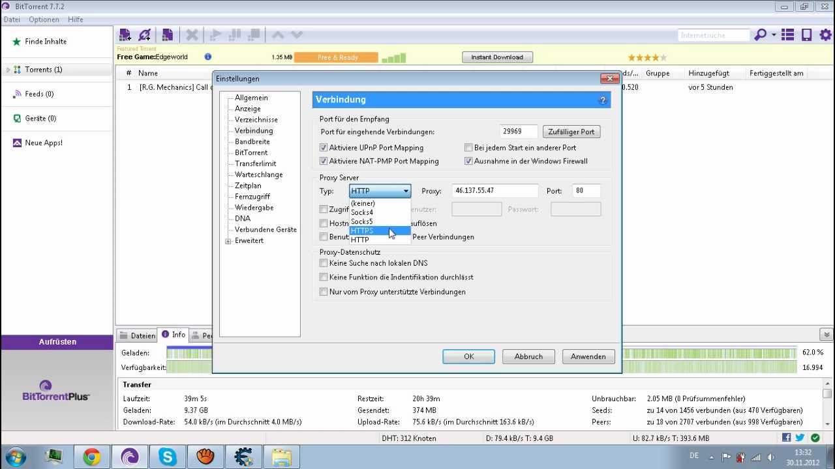Image resolution: width=835 pixels, height=469 pixels.
Task: Click the volume speaker icon in system tray
Action: (772, 457)
